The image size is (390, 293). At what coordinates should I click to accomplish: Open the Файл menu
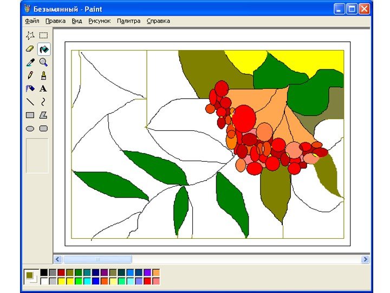(x=32, y=21)
